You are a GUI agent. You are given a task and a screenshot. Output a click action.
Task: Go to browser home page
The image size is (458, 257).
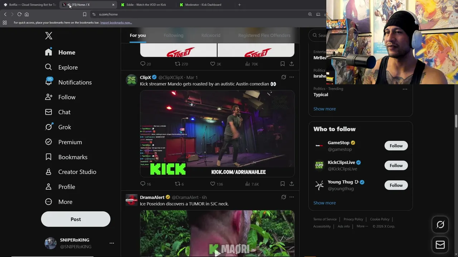click(26, 14)
